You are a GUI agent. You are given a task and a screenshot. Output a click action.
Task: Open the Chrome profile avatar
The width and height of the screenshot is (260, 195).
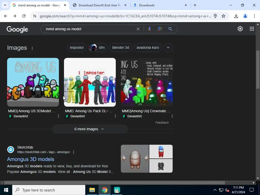pyautogui.click(x=245, y=16)
